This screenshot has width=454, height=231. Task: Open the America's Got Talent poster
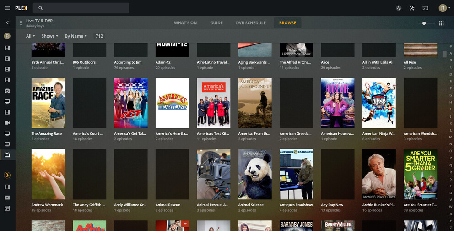[131, 103]
